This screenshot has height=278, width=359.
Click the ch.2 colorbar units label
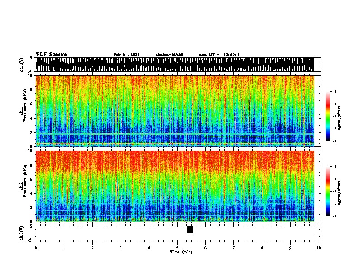(340, 193)
